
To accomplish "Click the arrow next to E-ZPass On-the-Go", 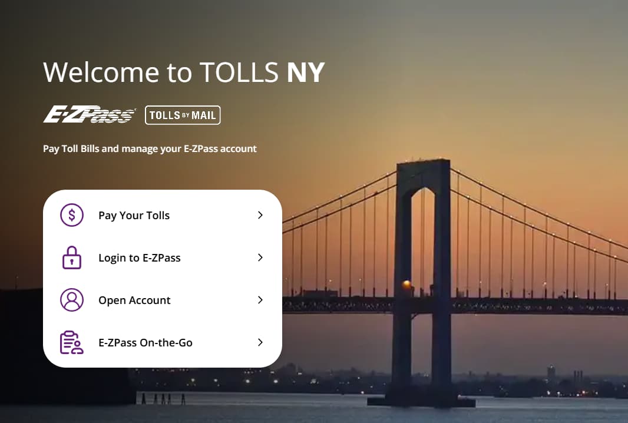I will pyautogui.click(x=260, y=342).
